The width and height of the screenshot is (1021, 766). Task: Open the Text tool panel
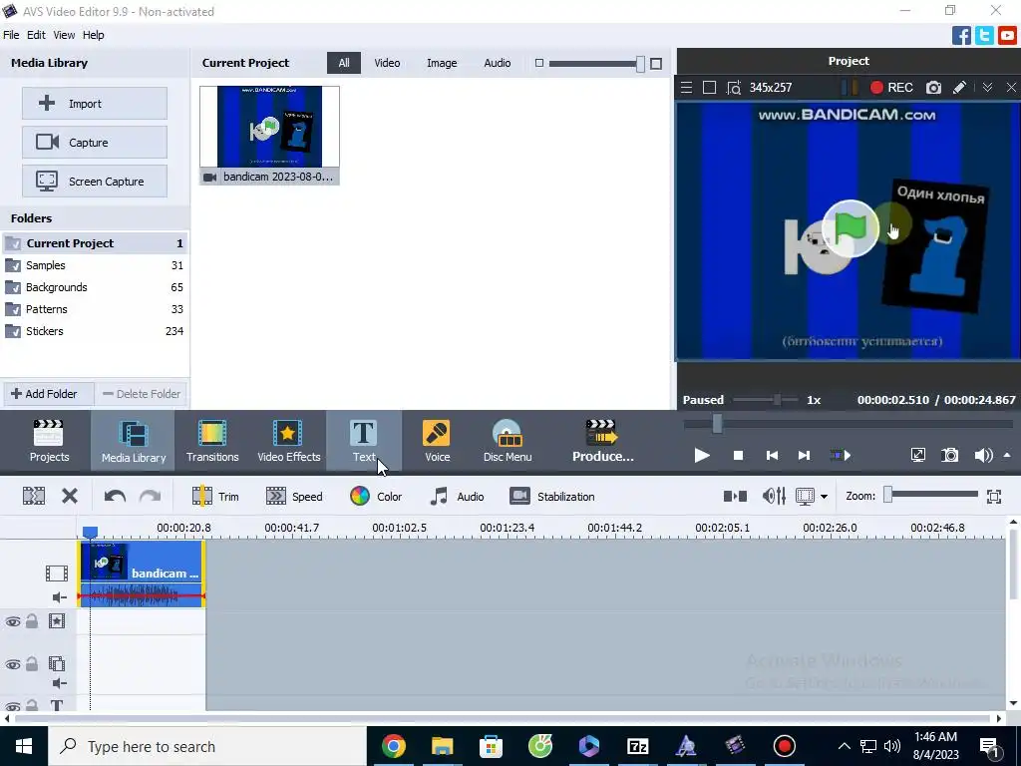click(x=363, y=441)
